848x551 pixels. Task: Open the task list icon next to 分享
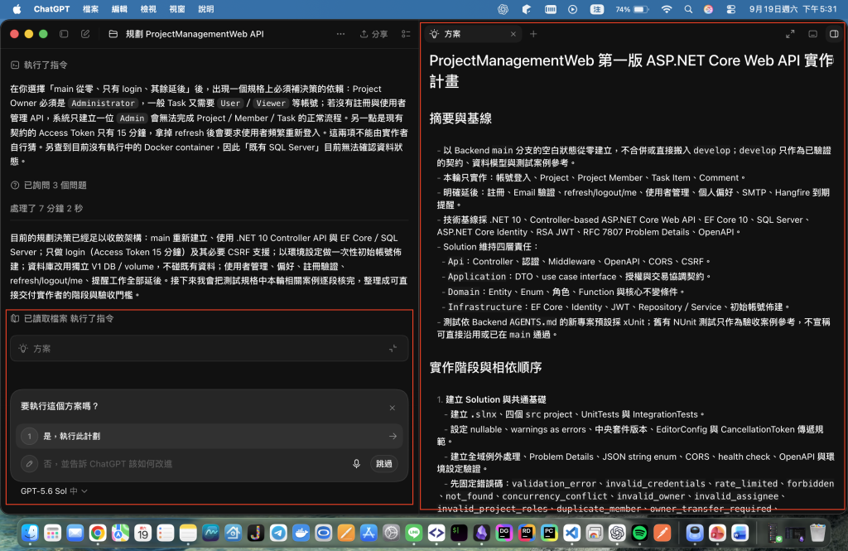click(x=406, y=34)
